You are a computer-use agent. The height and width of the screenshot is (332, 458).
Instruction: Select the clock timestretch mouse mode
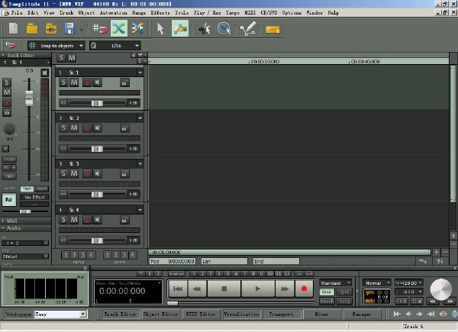(224, 28)
